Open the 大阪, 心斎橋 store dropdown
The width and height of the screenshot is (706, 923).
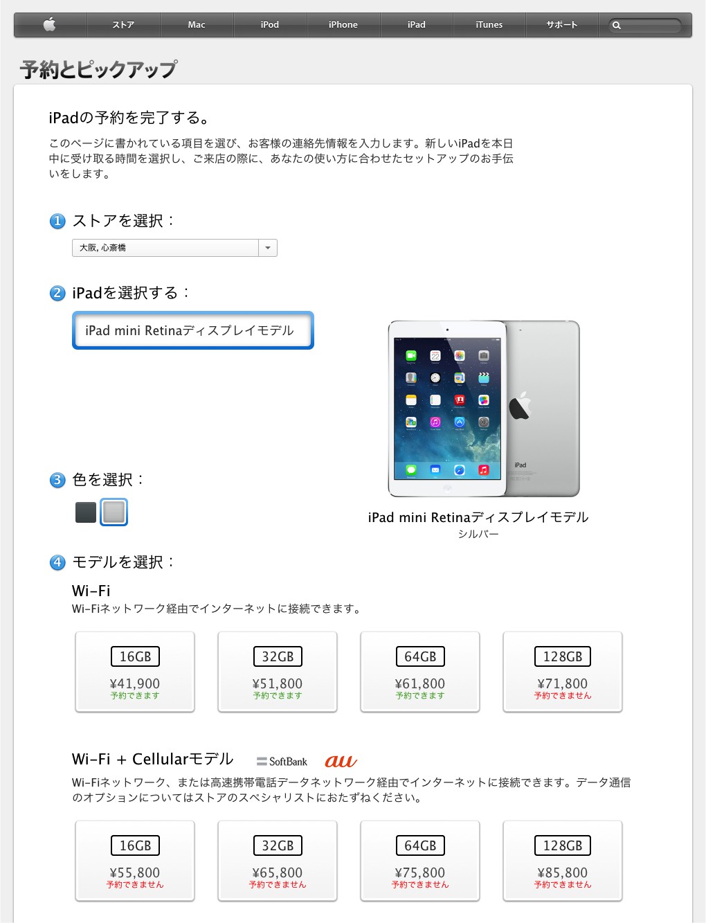pos(174,248)
